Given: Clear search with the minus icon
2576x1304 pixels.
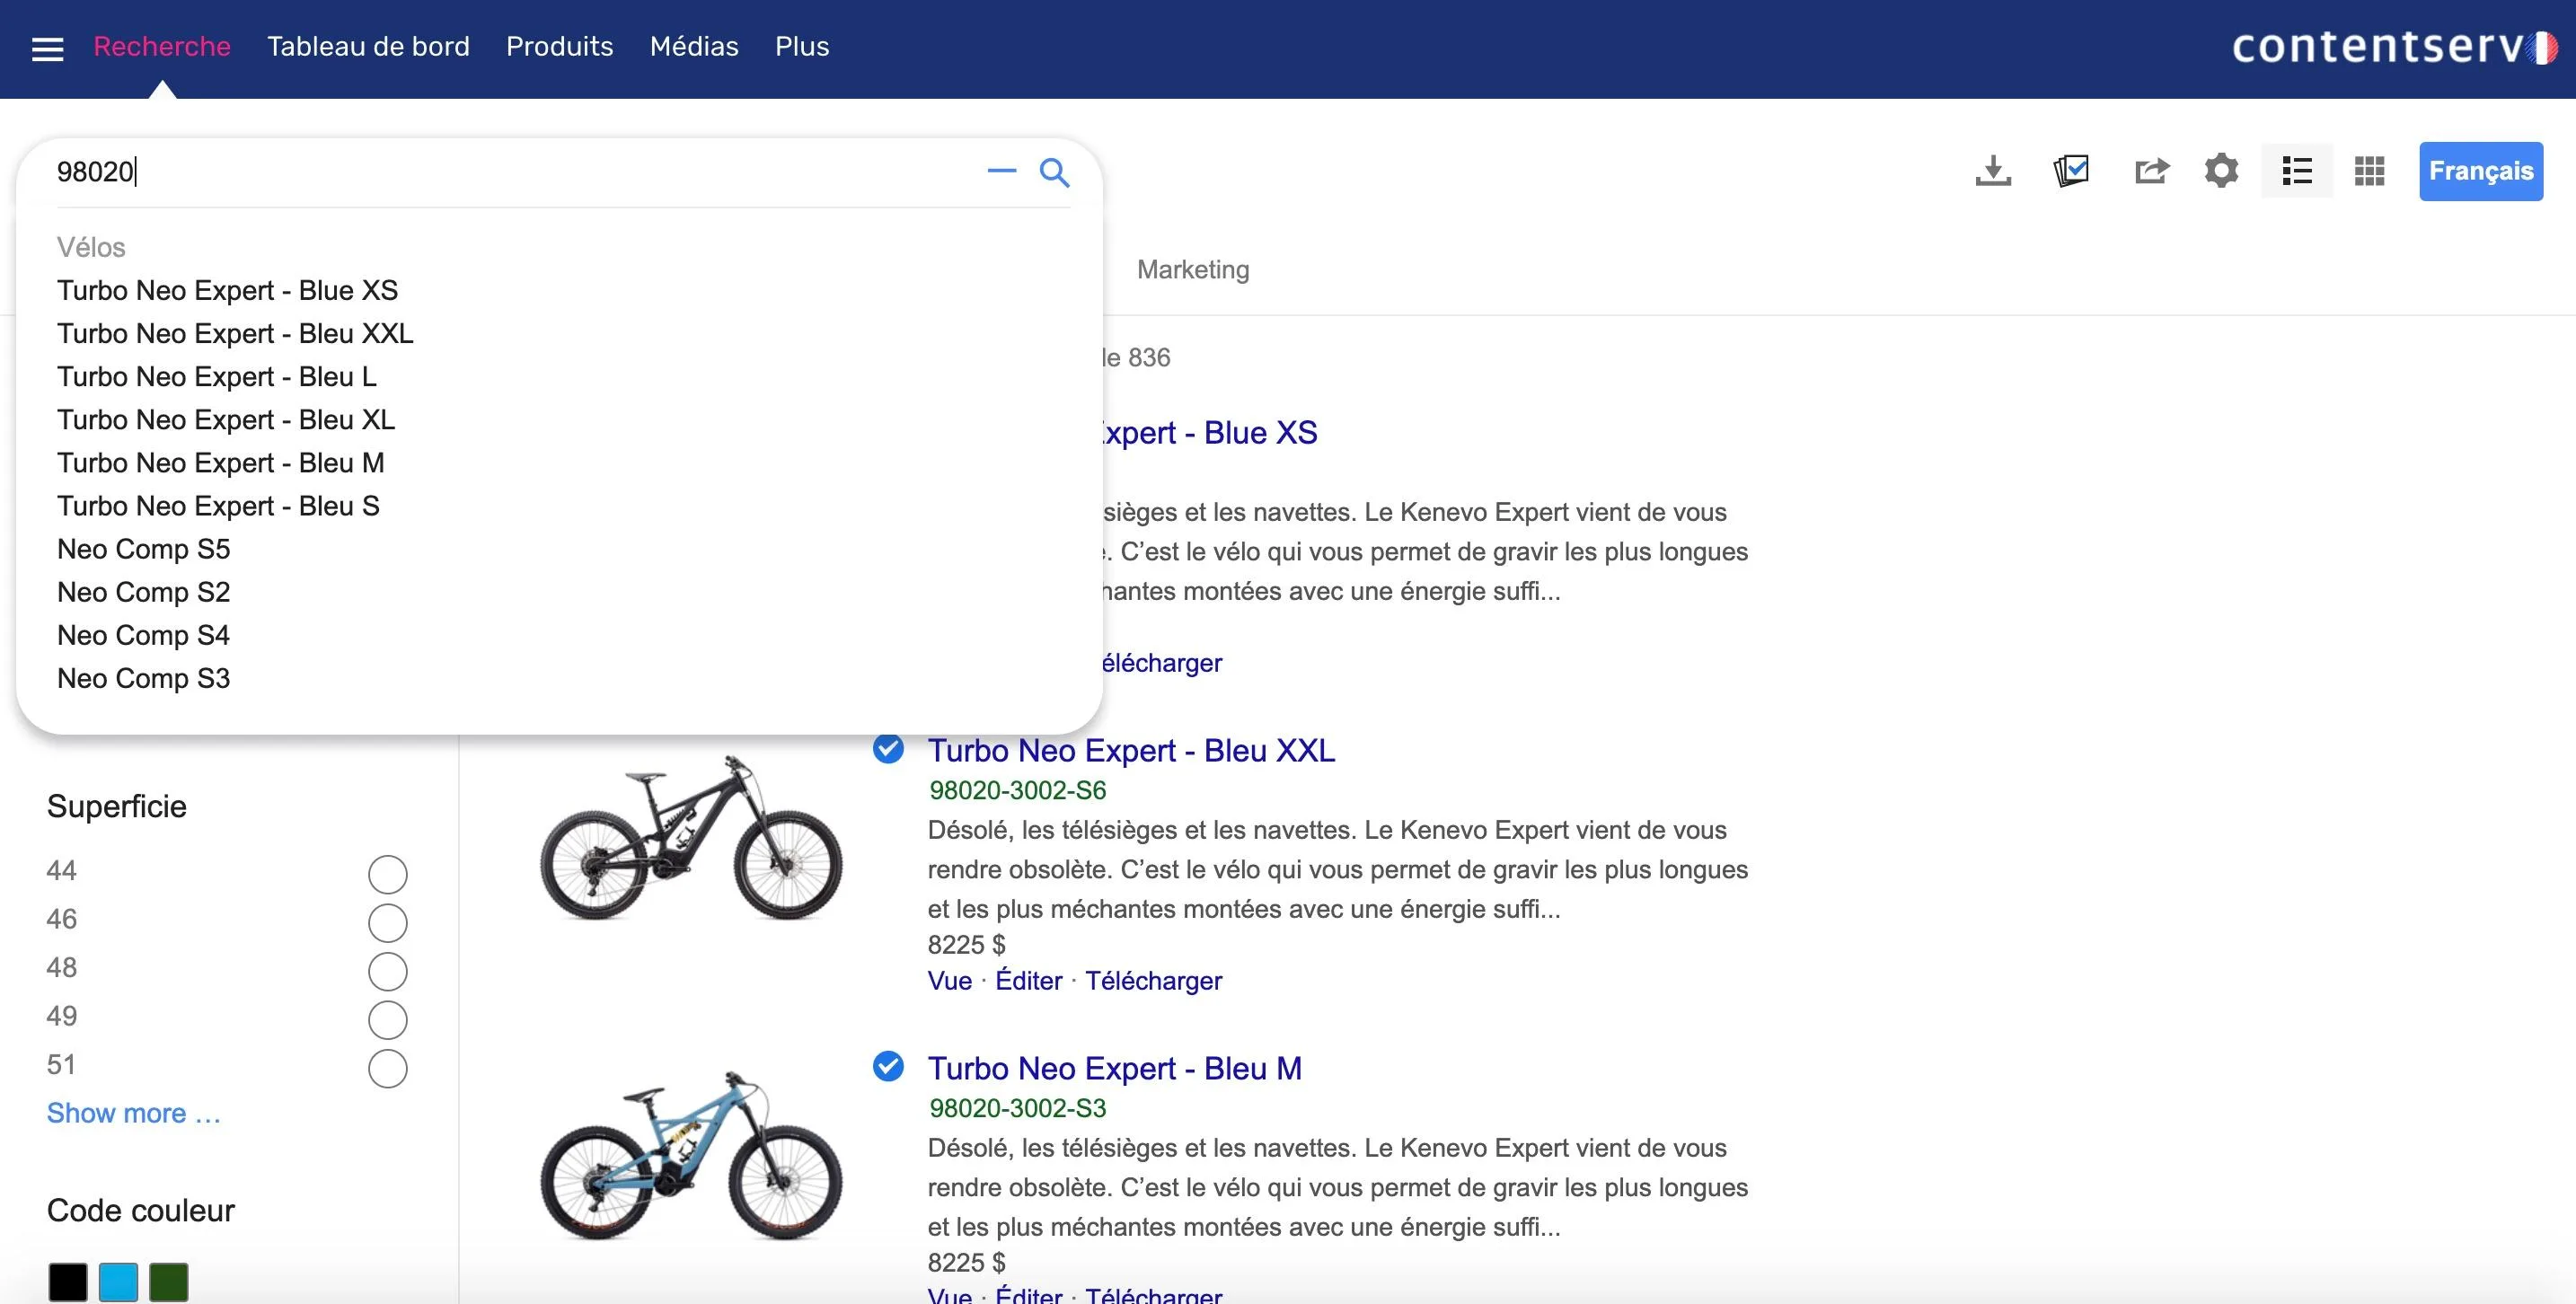Looking at the screenshot, I should tap(1001, 171).
